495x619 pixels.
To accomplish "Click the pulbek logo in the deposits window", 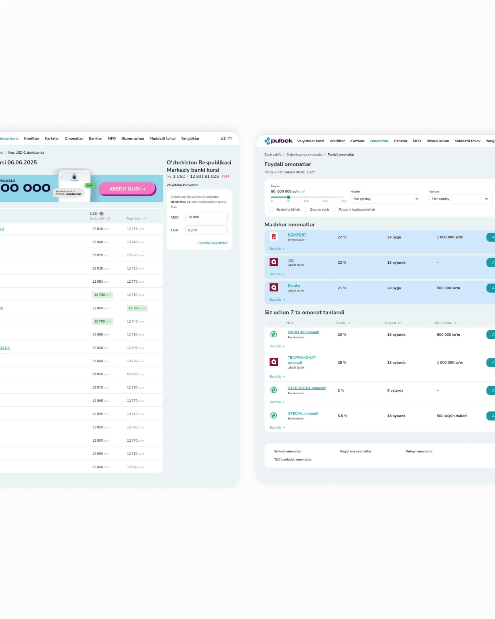I will (278, 141).
